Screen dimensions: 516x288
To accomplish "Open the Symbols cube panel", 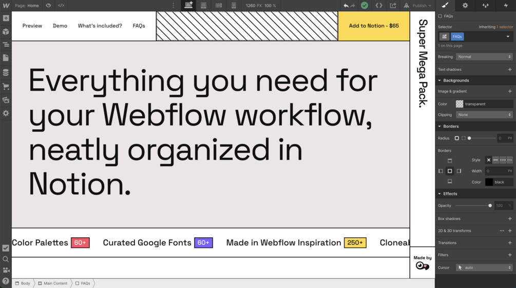I will click(x=6, y=32).
